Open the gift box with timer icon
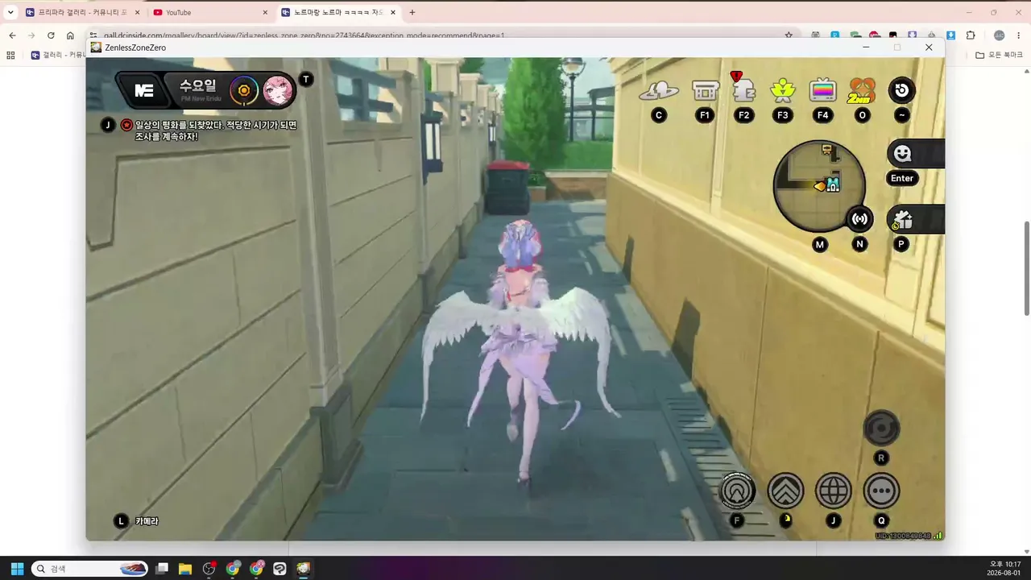Viewport: 1031px width, 580px height. point(903,219)
